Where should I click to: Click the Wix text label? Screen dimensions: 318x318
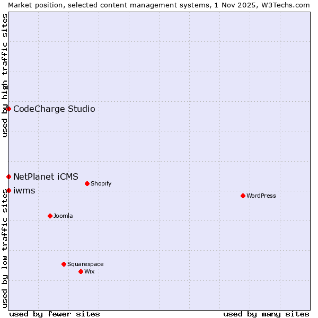90,271
